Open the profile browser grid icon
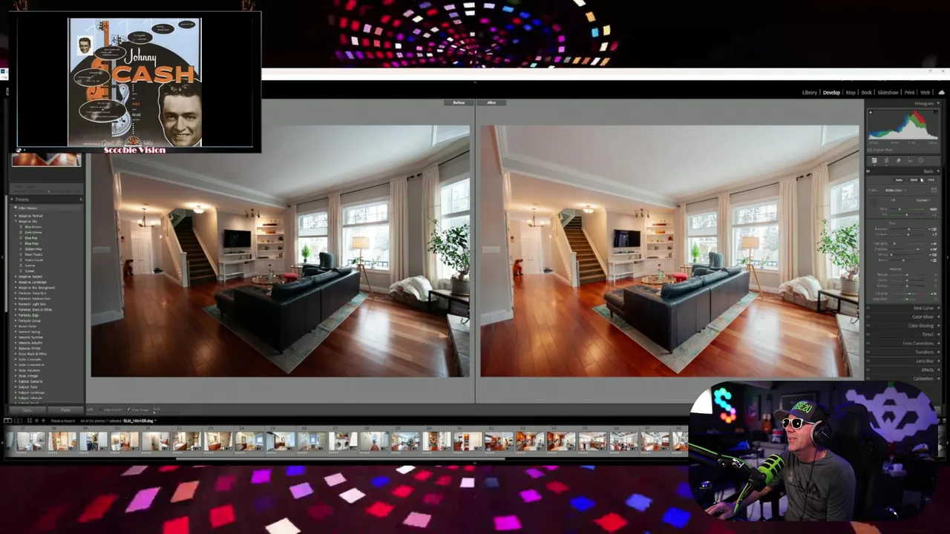 click(934, 190)
